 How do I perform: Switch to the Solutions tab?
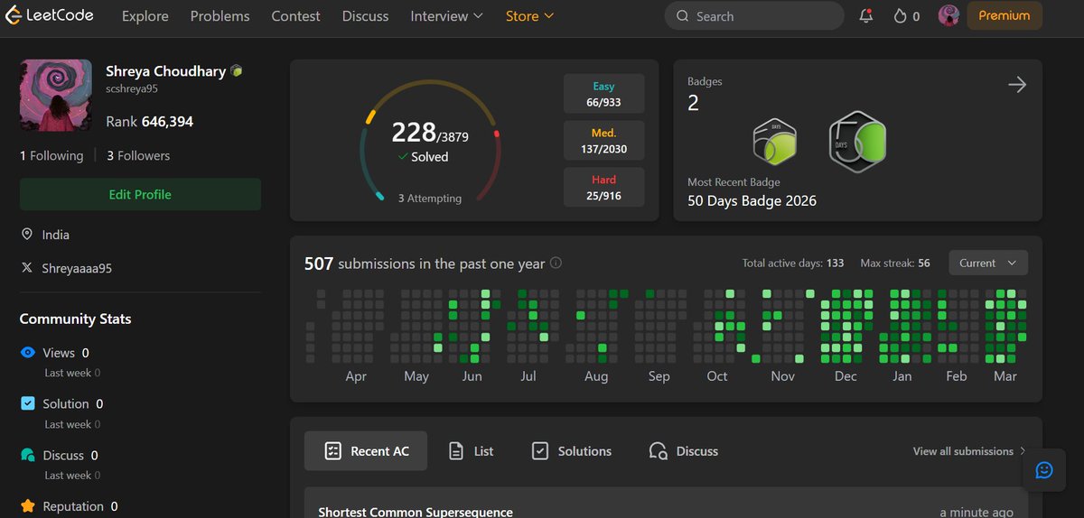tap(572, 451)
